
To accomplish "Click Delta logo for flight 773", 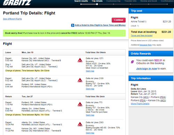I will 80,104.
